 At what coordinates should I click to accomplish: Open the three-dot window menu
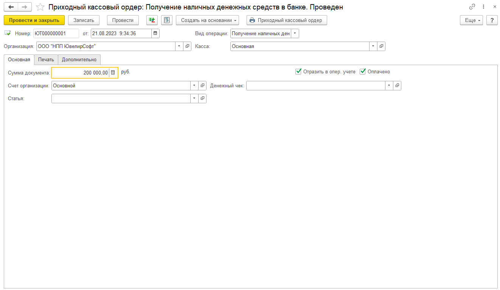pos(483,7)
